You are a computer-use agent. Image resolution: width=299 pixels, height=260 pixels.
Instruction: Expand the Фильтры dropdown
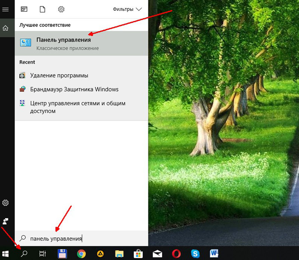tap(127, 9)
